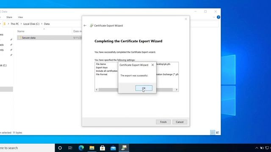Navigate to Local Disk (C:) breadcrumb

31,24
